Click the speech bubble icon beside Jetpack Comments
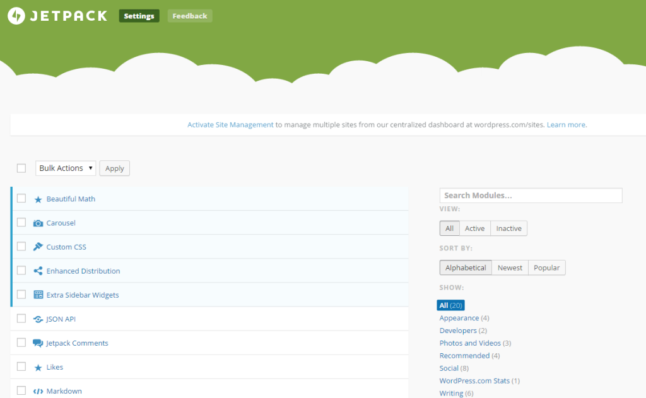The height and width of the screenshot is (398, 646). 38,342
